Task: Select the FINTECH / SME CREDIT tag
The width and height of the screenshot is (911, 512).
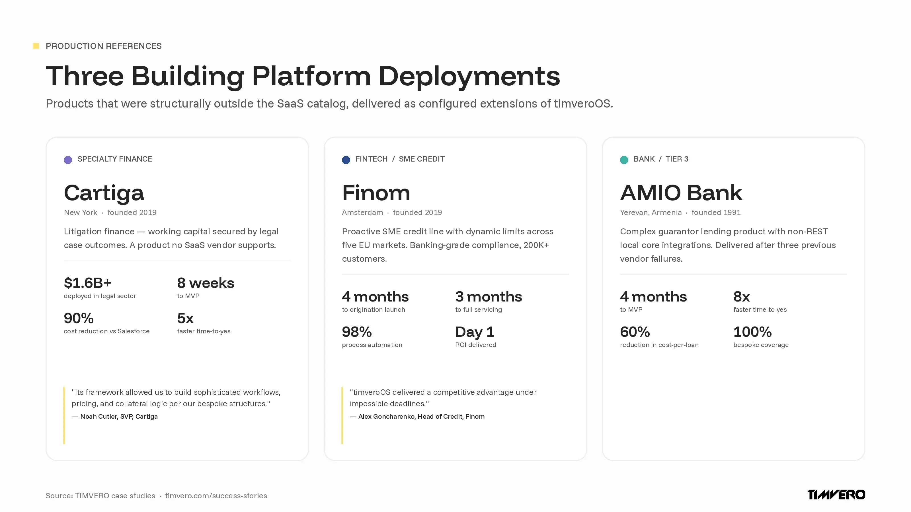Action: [x=400, y=159]
